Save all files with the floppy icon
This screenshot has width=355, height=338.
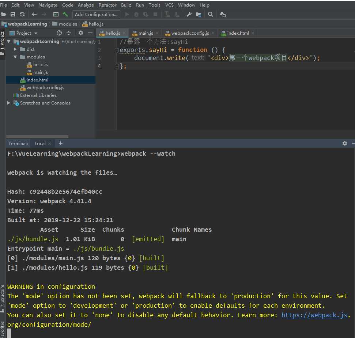[x=13, y=15]
